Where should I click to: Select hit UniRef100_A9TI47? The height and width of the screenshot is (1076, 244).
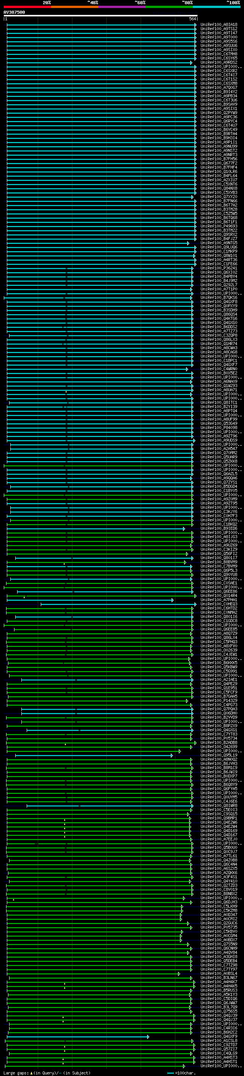click(219, 33)
